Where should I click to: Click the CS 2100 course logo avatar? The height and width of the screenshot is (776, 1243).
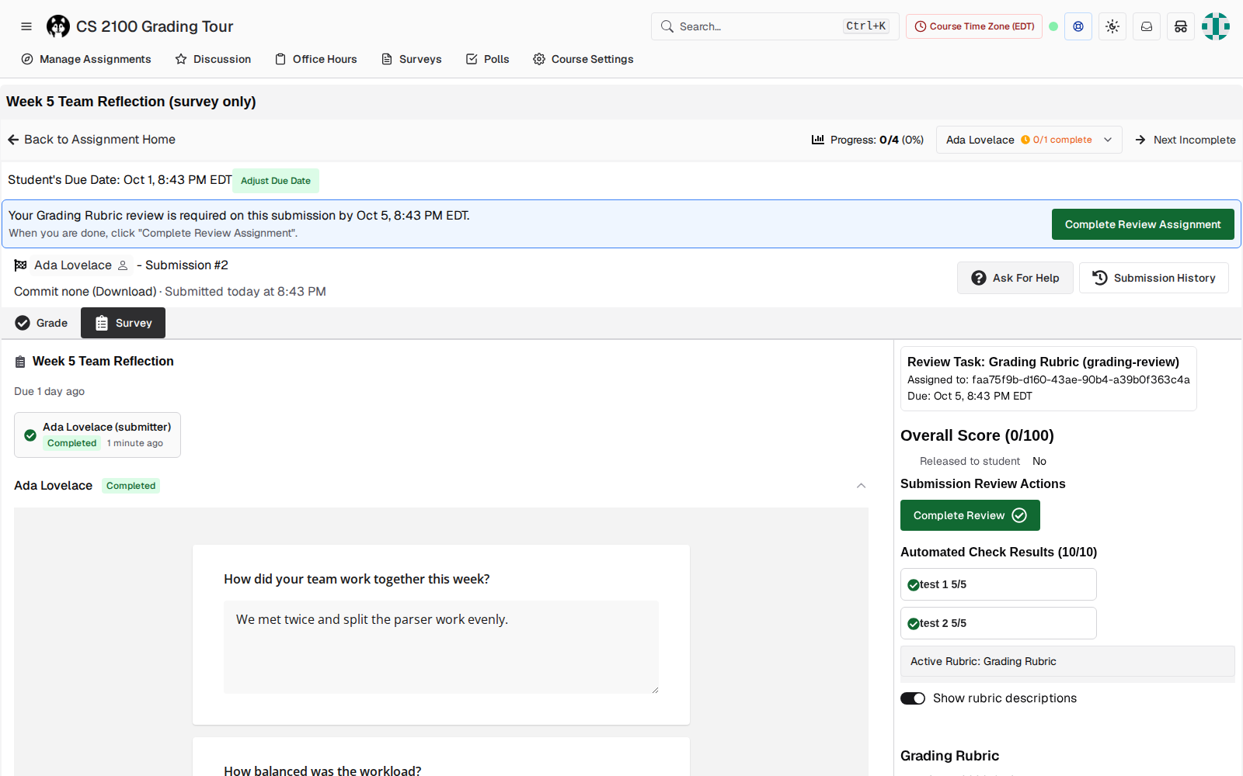pos(58,26)
